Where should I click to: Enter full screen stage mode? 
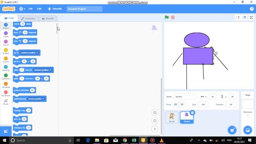tap(251, 18)
